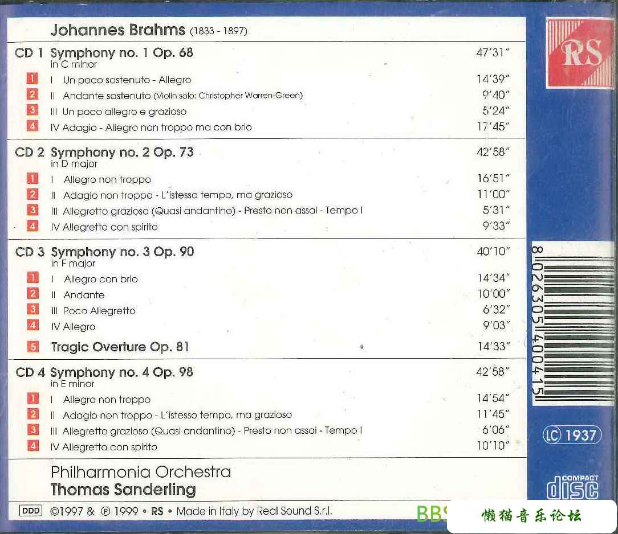Click 'Un poco allegro e grazioso' track name
The width and height of the screenshot is (618, 534).
click(124, 112)
